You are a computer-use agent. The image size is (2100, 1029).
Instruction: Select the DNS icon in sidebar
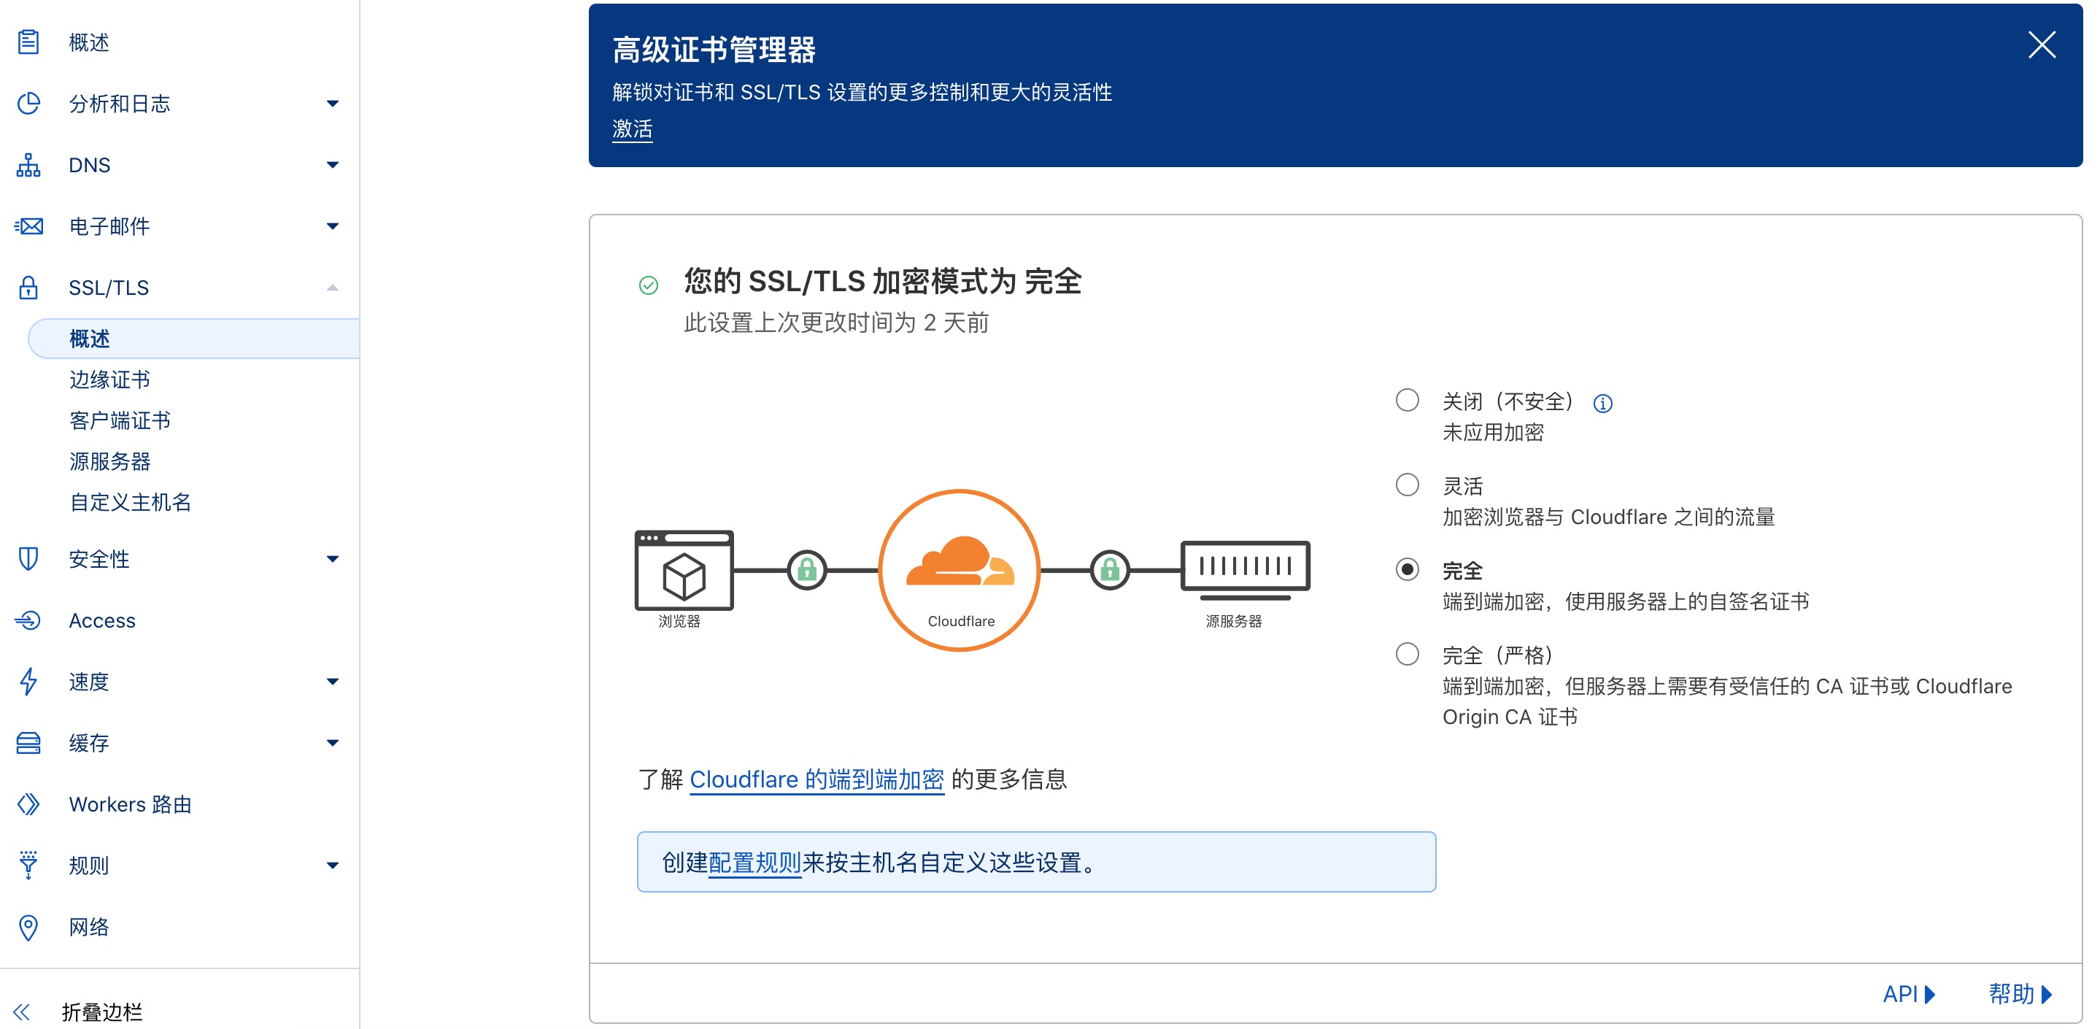[x=28, y=165]
